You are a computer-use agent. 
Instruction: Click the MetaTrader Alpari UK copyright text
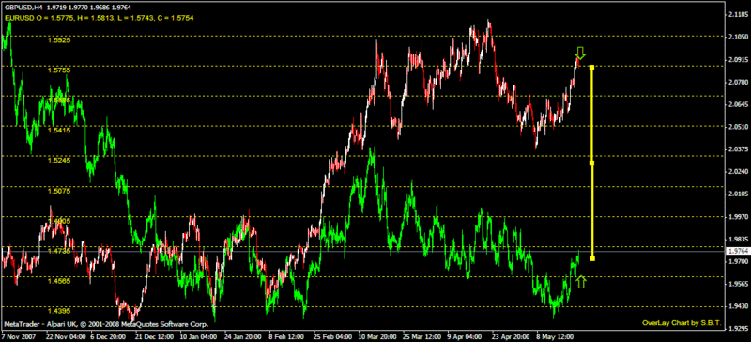pos(105,324)
